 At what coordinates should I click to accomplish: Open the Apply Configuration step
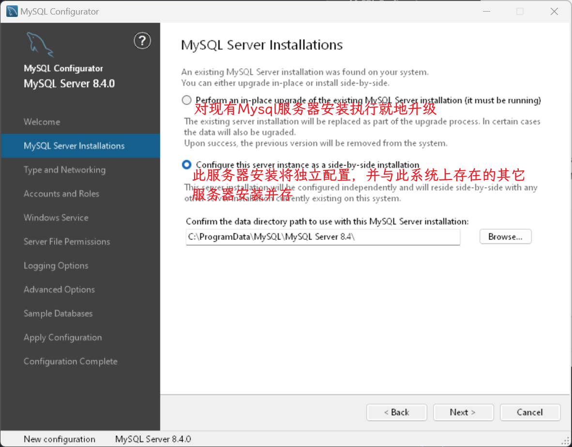pyautogui.click(x=63, y=338)
